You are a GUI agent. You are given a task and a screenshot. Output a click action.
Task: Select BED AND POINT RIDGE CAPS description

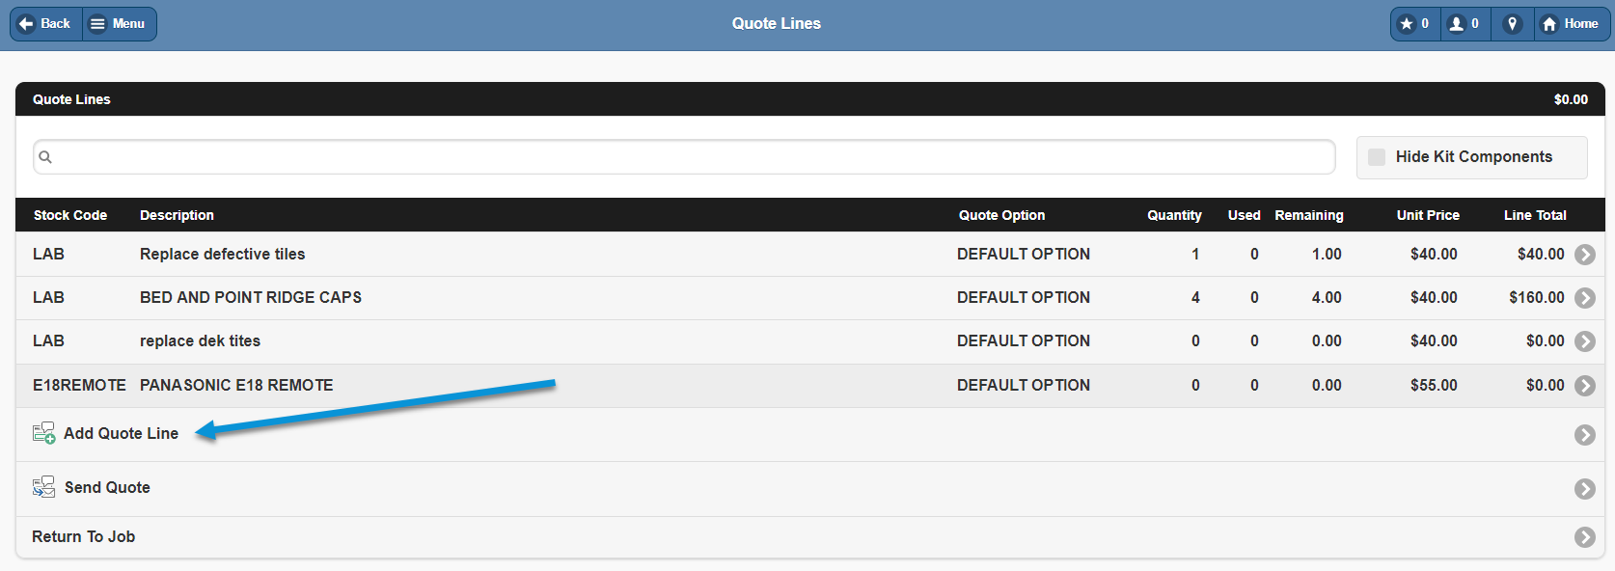pos(251,298)
